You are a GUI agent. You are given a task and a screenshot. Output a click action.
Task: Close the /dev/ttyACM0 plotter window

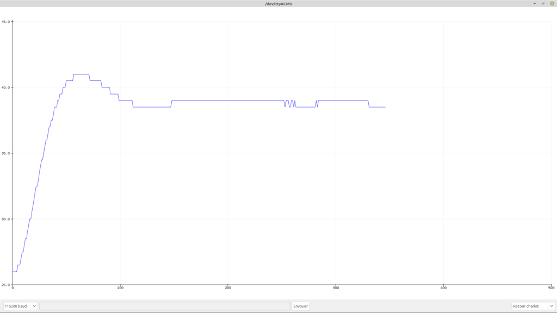tap(552, 4)
